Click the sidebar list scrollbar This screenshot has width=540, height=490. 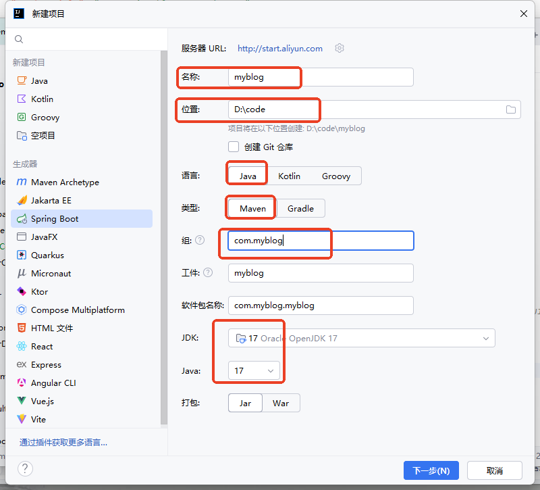164,238
